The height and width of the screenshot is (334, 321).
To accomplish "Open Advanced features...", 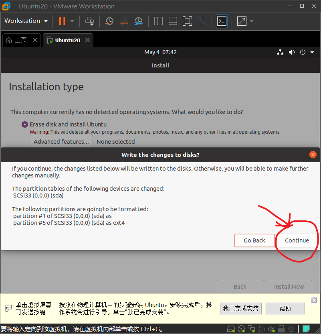I will click(x=61, y=141).
